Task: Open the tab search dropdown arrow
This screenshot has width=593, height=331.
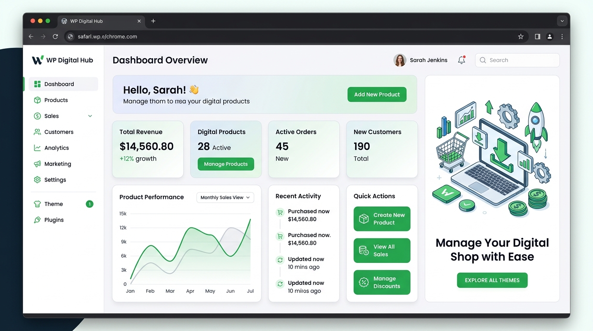Action: (562, 21)
